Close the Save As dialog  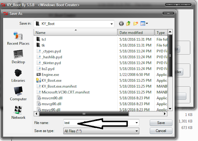[x=168, y=13]
